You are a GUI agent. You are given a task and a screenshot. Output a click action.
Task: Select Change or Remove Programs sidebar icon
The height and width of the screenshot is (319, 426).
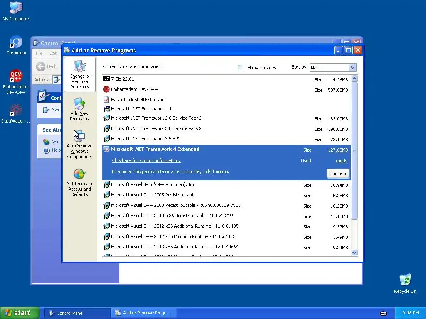[79, 75]
